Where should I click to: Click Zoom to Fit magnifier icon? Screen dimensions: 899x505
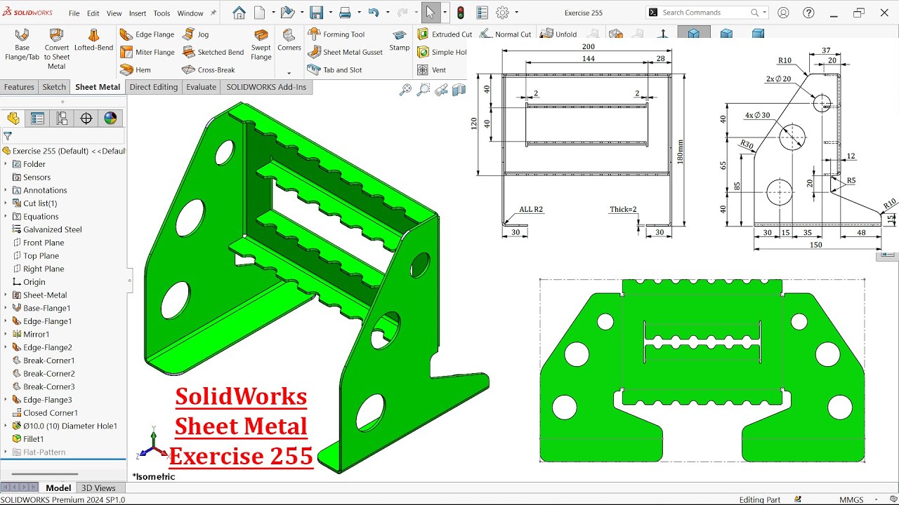click(405, 90)
